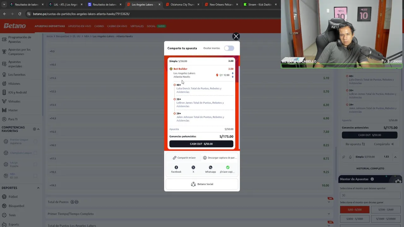Open Historial Completo
Viewport: 404px width, 227px height.
(x=370, y=168)
